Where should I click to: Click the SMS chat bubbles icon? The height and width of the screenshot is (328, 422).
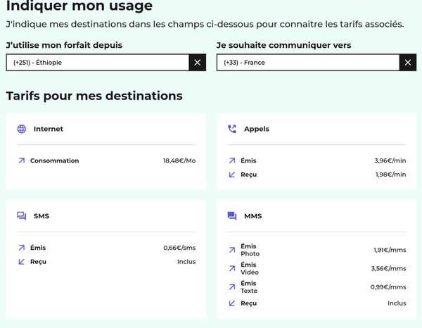click(x=22, y=216)
